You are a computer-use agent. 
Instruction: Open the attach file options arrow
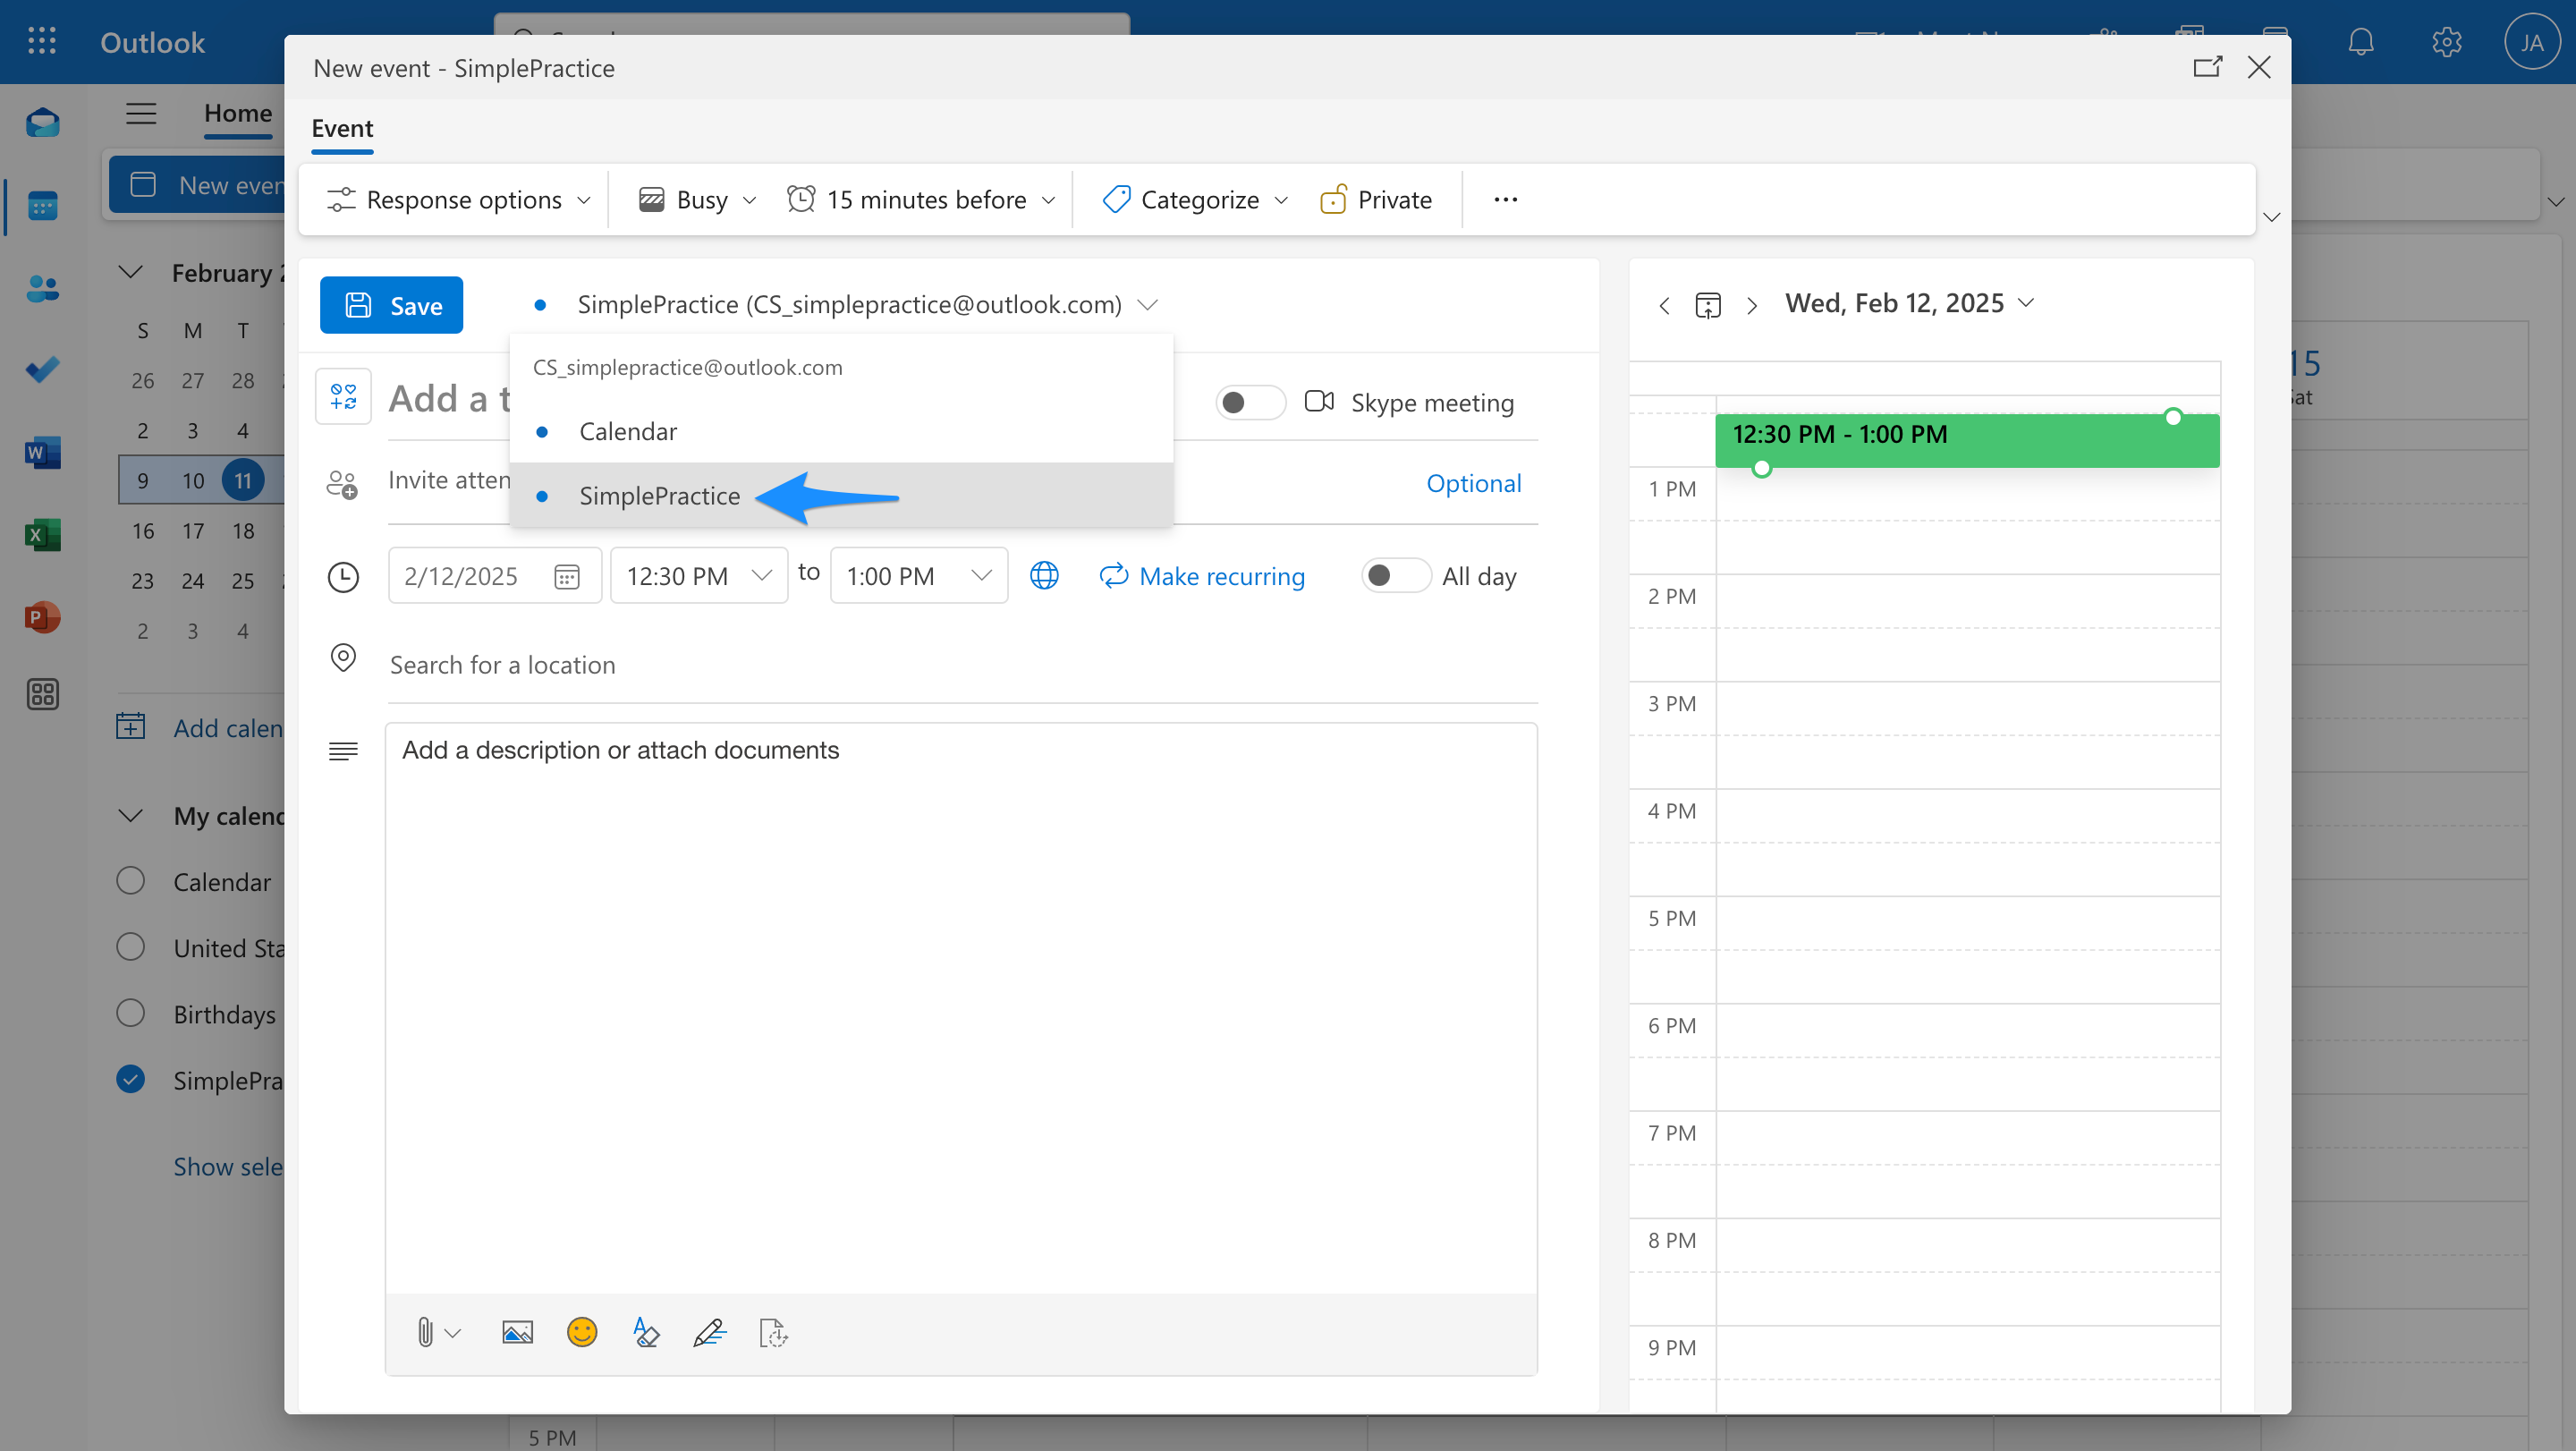(x=453, y=1333)
